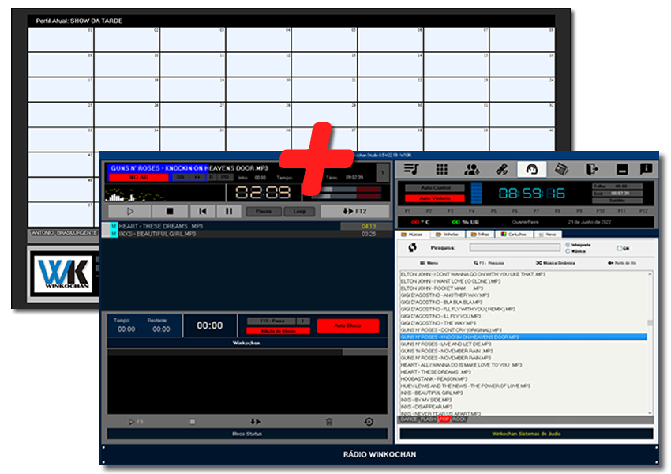Viewport: 671px width, 474px height.
Task: Click the F11 - Pausa button
Action: 272,321
